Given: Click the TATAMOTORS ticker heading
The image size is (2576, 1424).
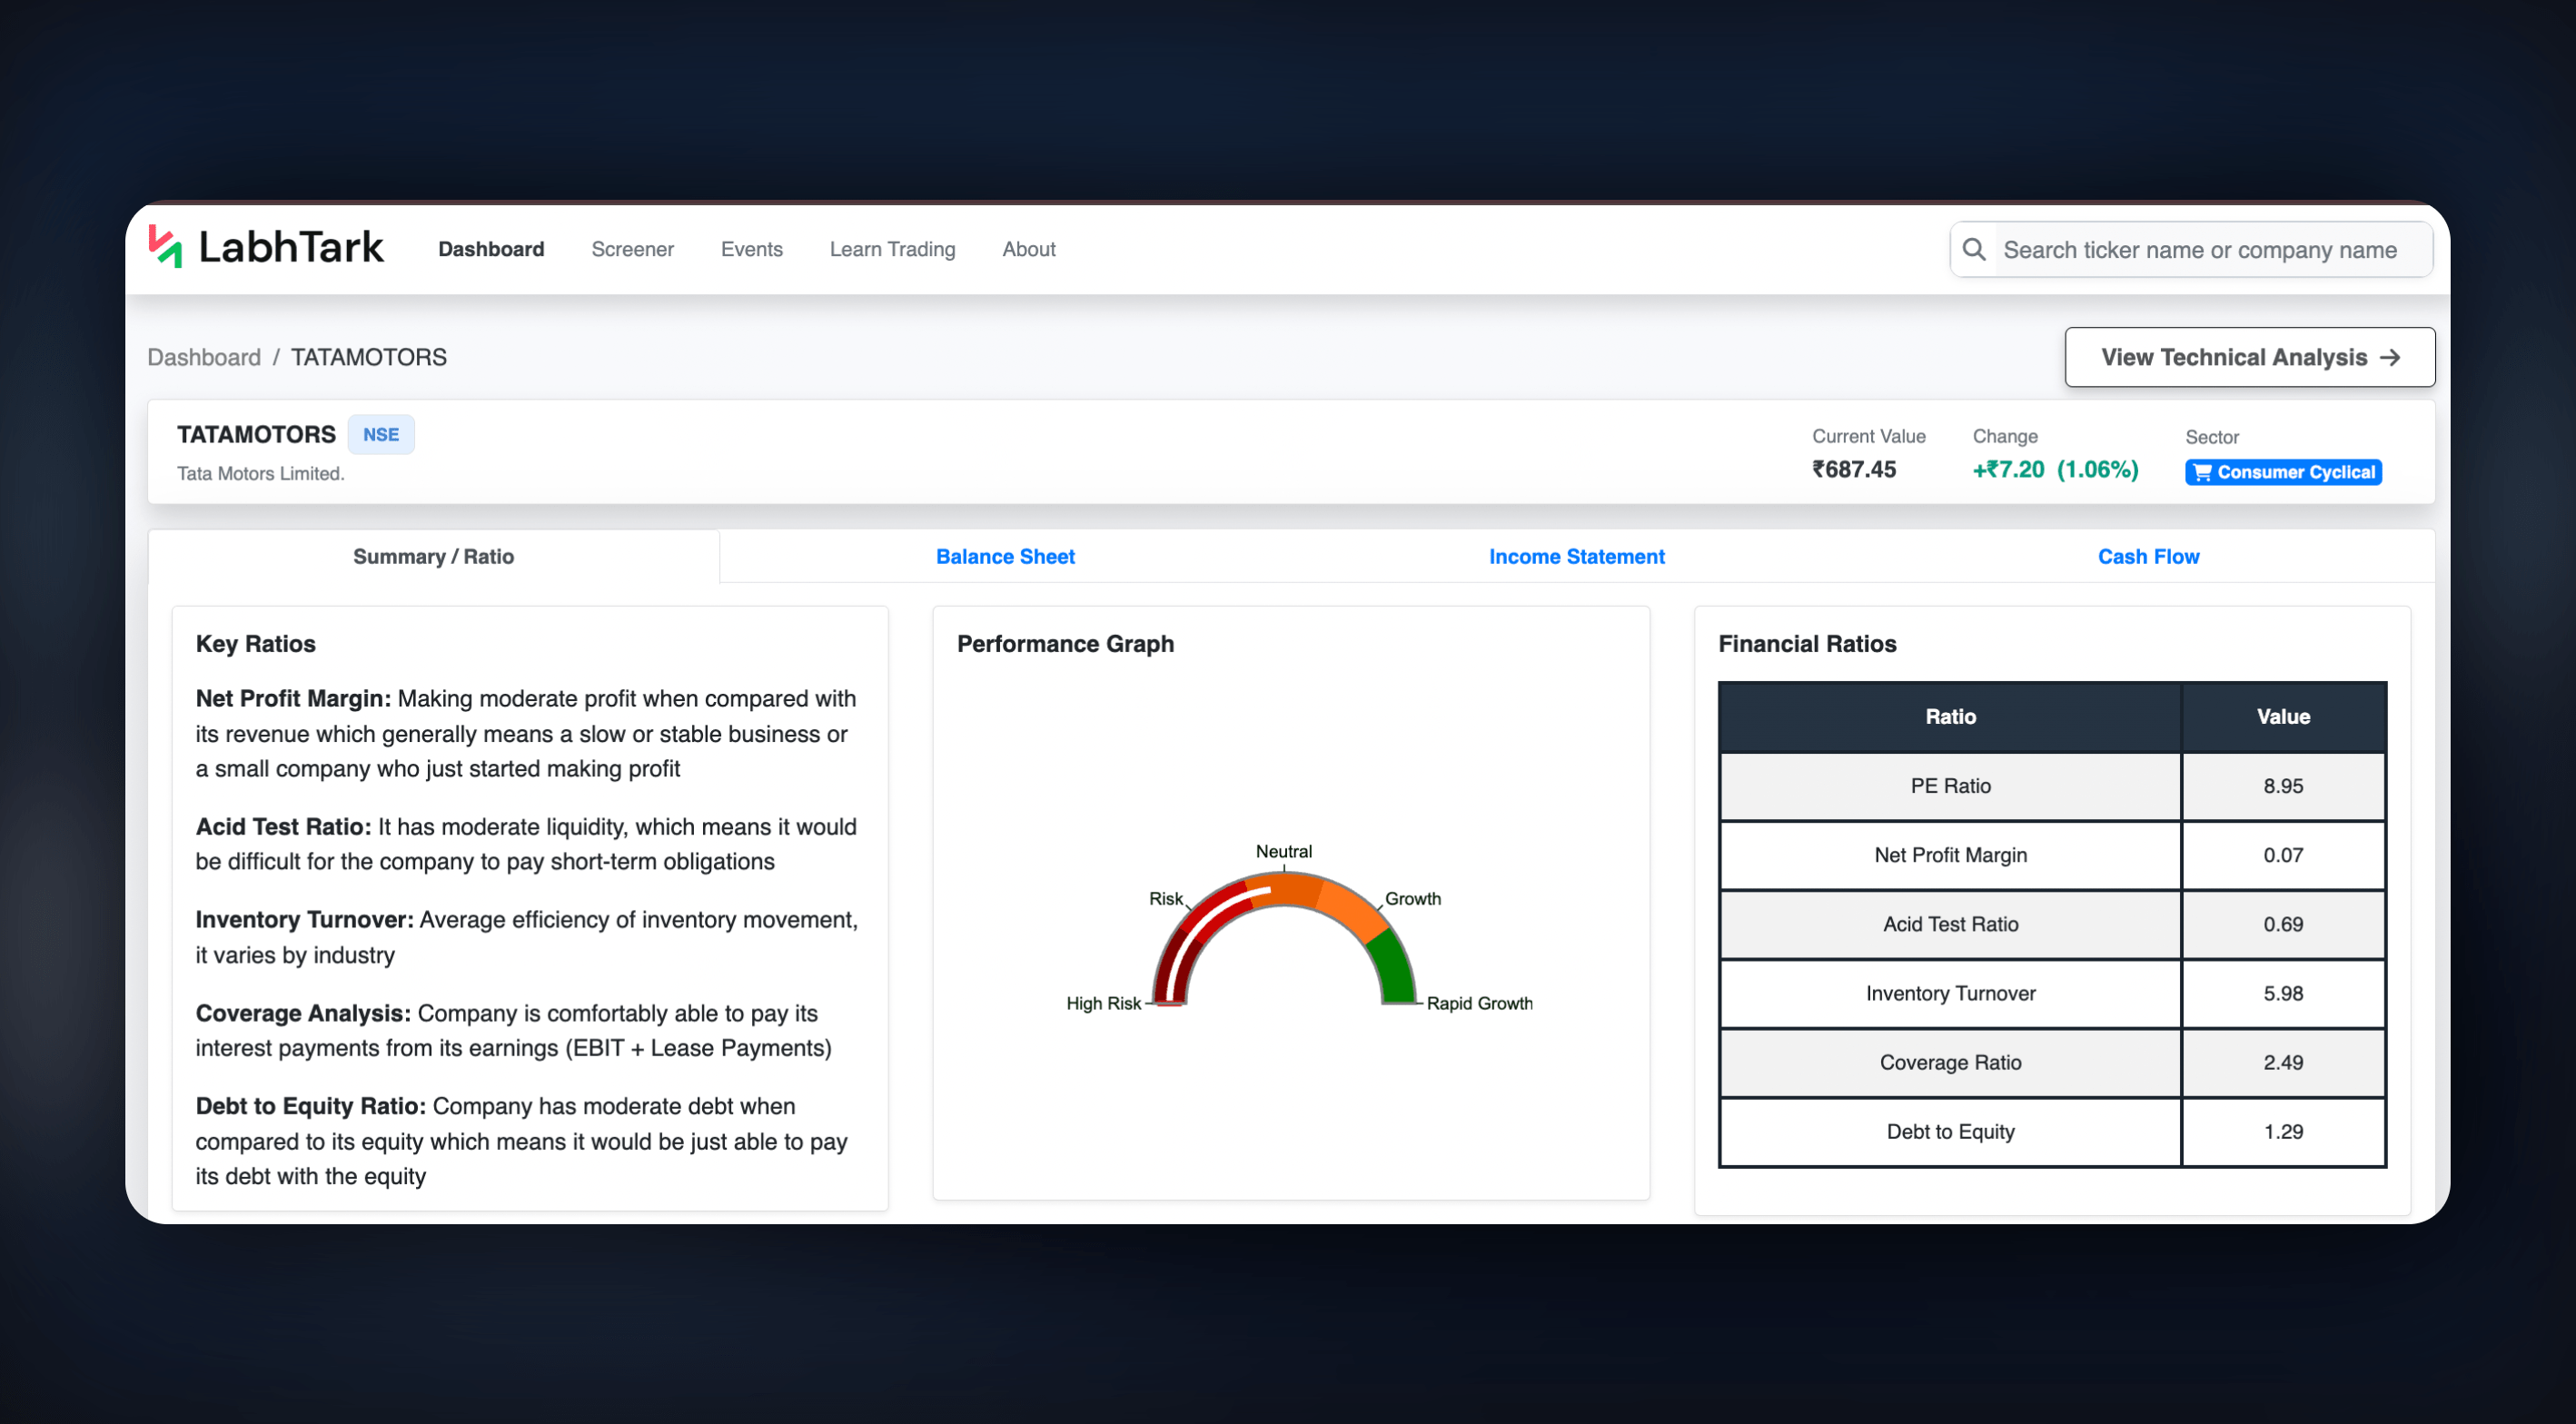Looking at the screenshot, I should click(x=256, y=434).
